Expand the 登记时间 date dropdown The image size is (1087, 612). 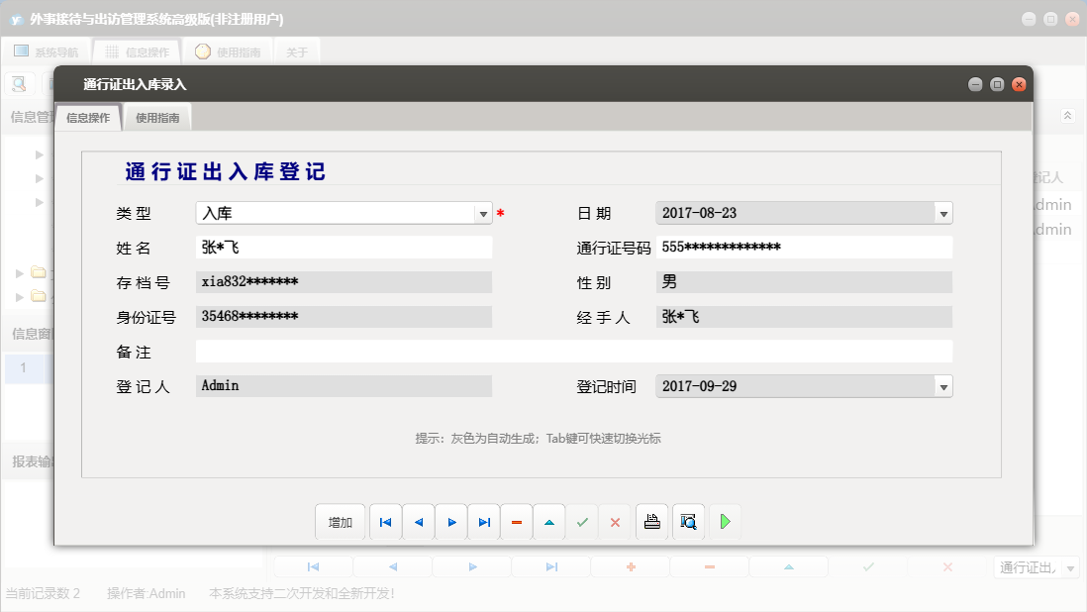point(941,385)
